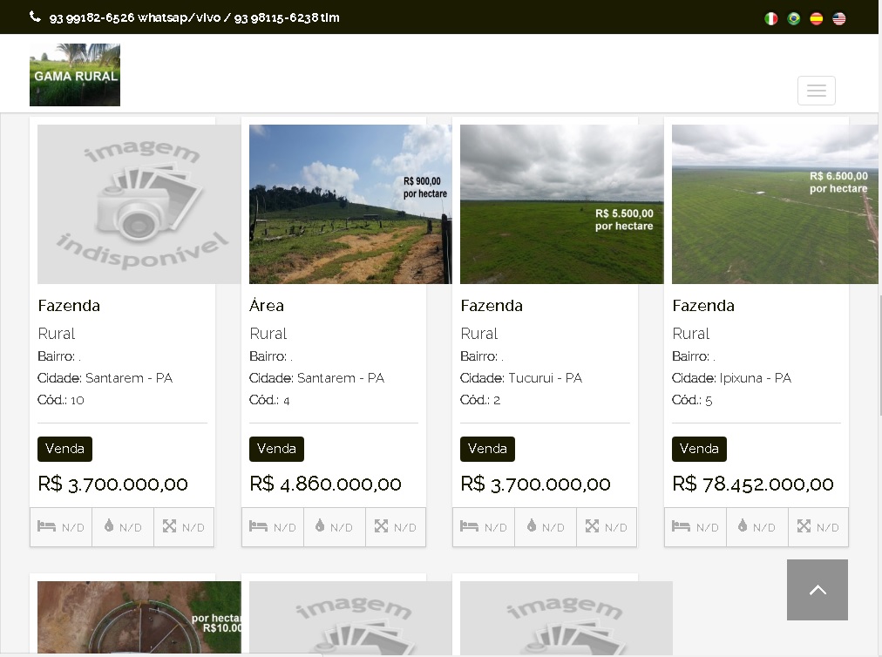The image size is (882, 657).
Task: Click the water drop icon on the Cód. 4 card
Action: pos(320,525)
